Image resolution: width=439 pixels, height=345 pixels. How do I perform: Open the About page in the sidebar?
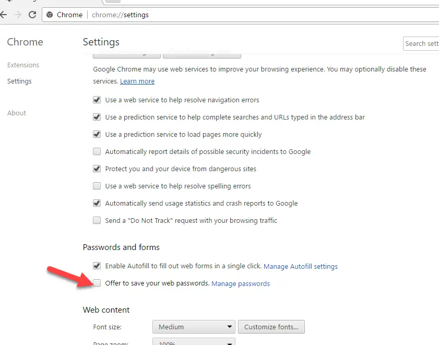(x=17, y=113)
